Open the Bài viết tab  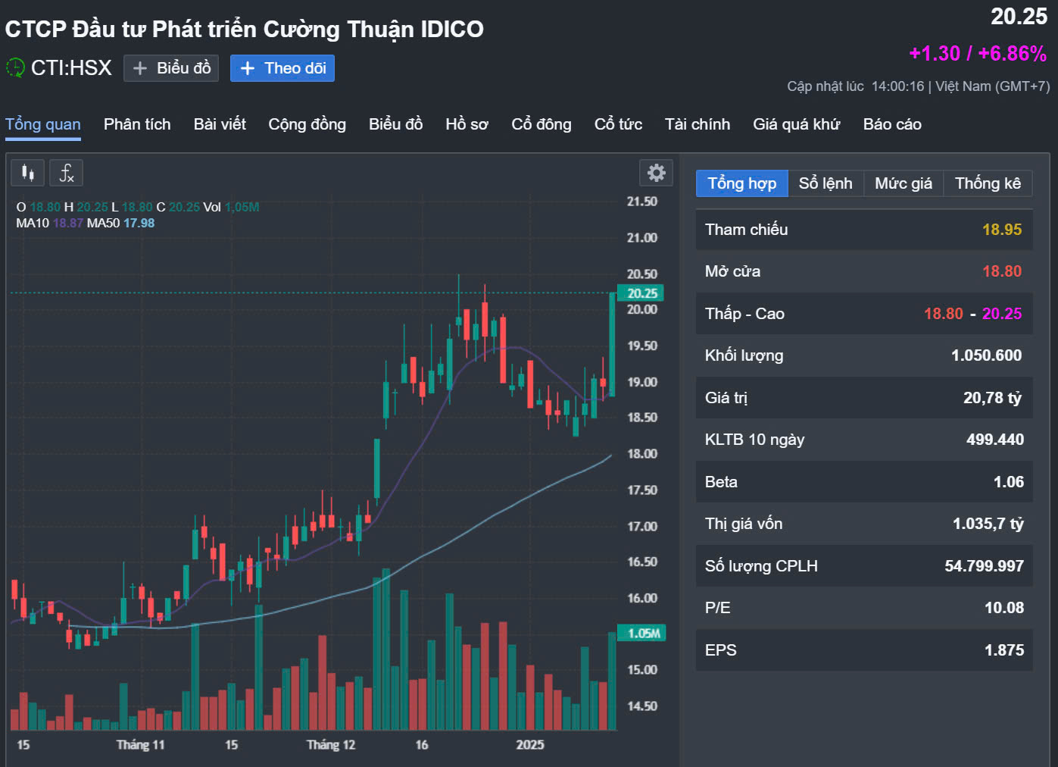220,124
